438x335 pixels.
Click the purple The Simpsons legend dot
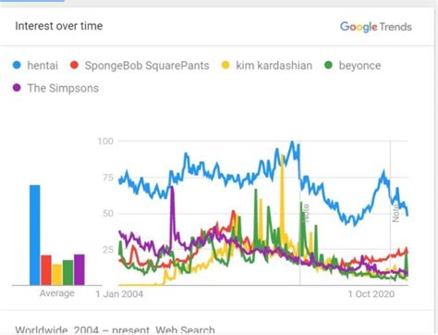[17, 88]
